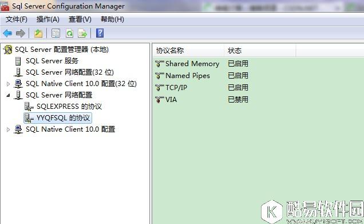Sort by the 状态 column header
The width and height of the screenshot is (364, 224).
pyautogui.click(x=260, y=50)
